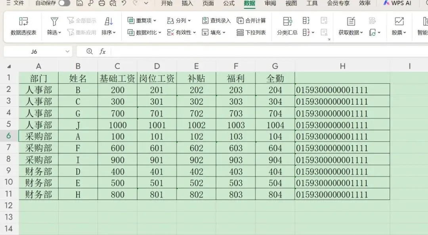Click 采购部 cell in row 6
The height and width of the screenshot is (235, 428).
click(x=38, y=136)
